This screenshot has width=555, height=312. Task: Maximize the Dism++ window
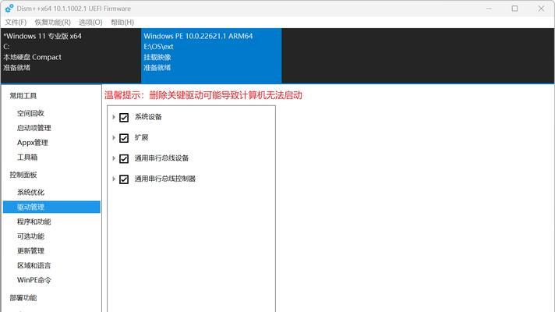(x=514, y=8)
